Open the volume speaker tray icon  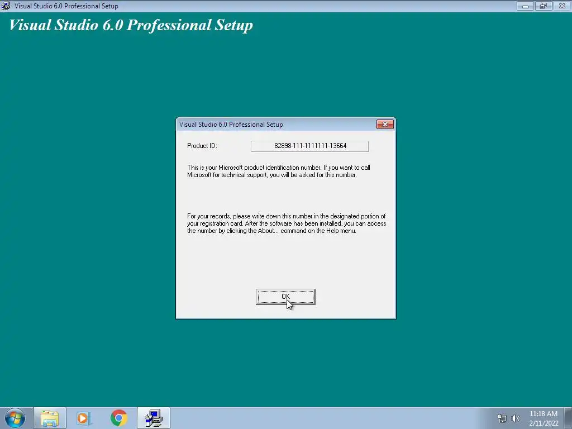pyautogui.click(x=515, y=418)
